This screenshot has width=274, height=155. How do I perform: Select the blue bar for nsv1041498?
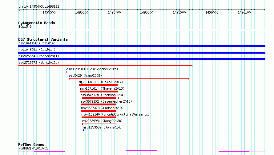(x=142, y=46)
